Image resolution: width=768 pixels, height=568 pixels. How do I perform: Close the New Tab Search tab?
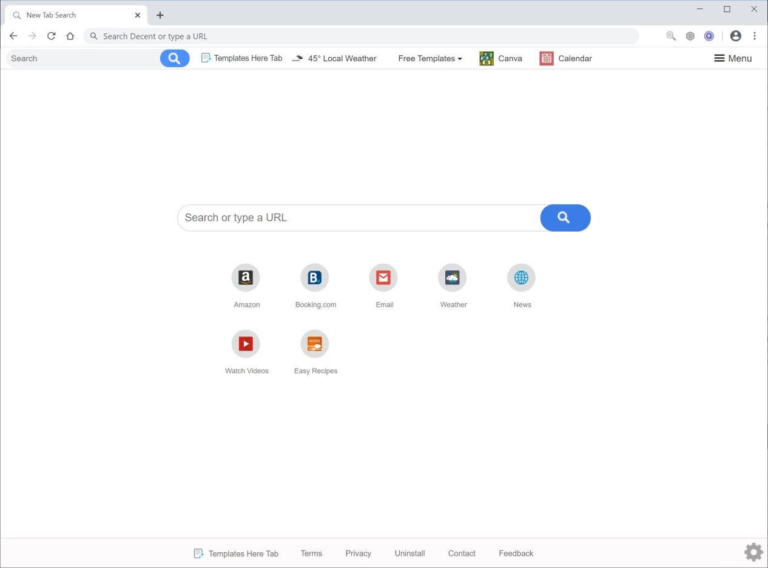tap(138, 15)
